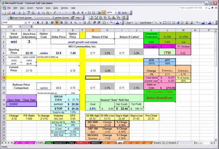Viewport: 219px width, 149px height.
Task: Click the Paste clipboard icon
Action: click(47, 13)
